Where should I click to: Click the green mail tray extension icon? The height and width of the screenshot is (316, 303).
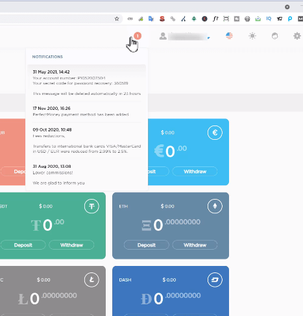(258, 19)
